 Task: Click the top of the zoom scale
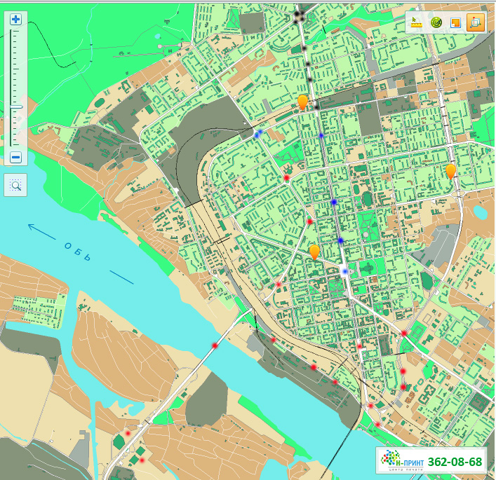tap(15, 34)
